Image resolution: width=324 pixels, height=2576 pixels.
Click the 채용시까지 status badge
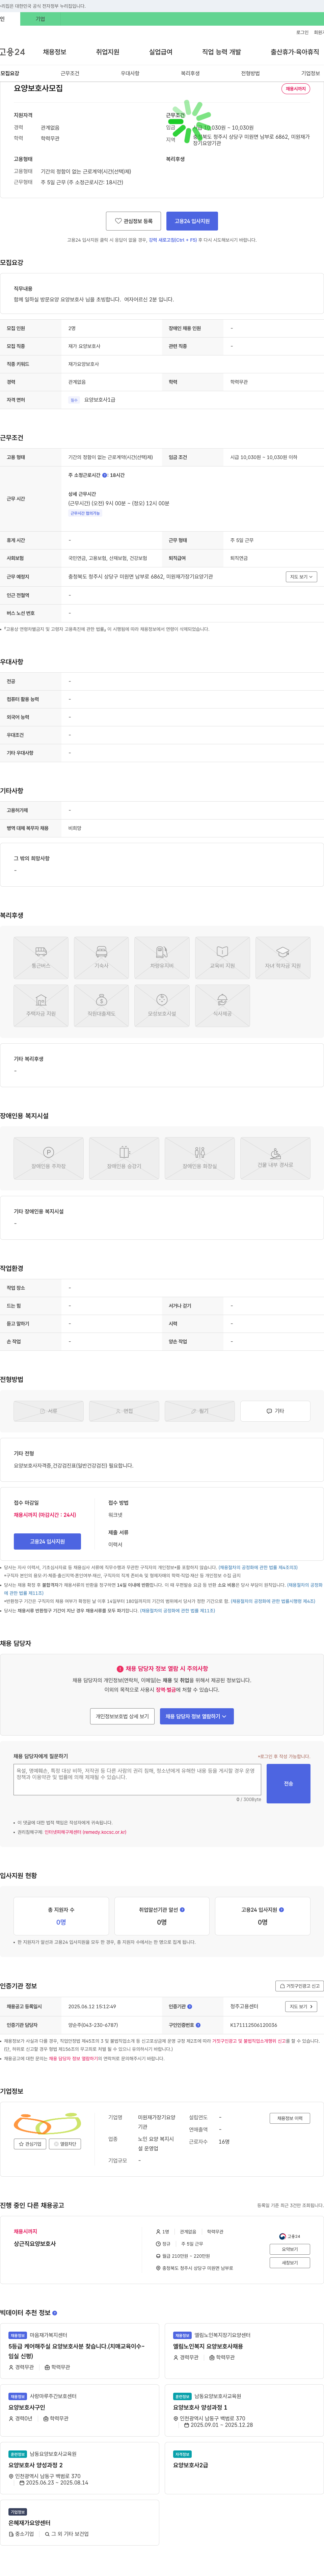click(296, 89)
